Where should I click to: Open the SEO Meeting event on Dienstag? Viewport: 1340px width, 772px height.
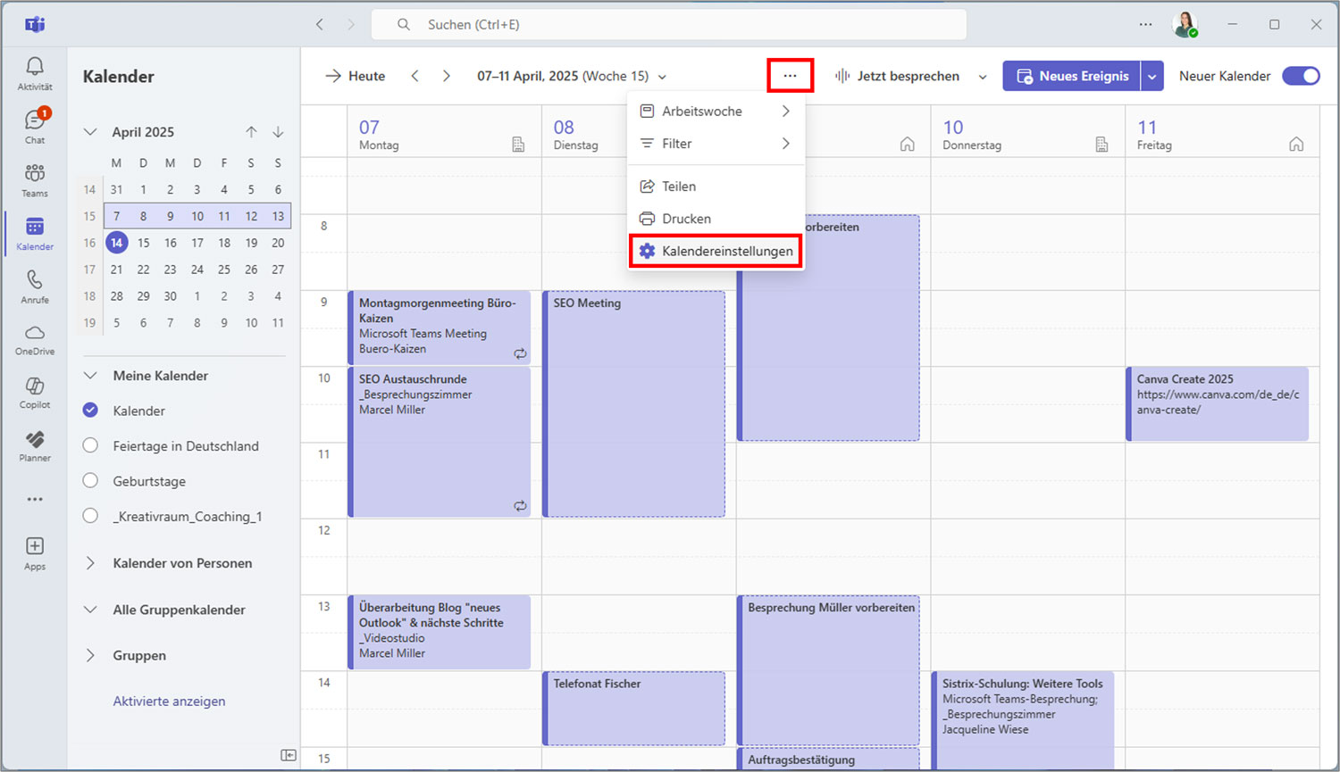pos(634,402)
